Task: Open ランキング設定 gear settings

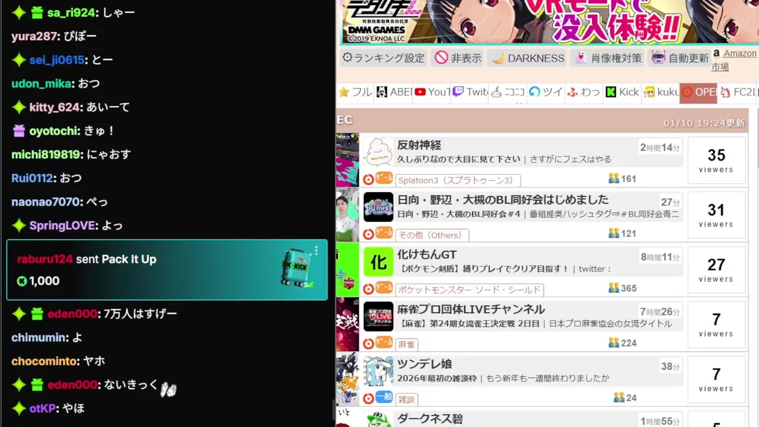Action: coord(383,58)
